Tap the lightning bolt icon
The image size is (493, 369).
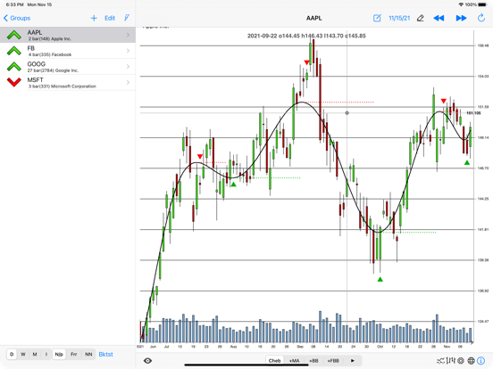pyautogui.click(x=127, y=18)
